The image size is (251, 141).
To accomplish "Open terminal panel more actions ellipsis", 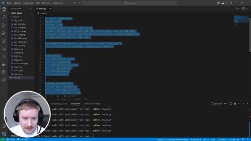I will pyautogui.click(x=239, y=104).
